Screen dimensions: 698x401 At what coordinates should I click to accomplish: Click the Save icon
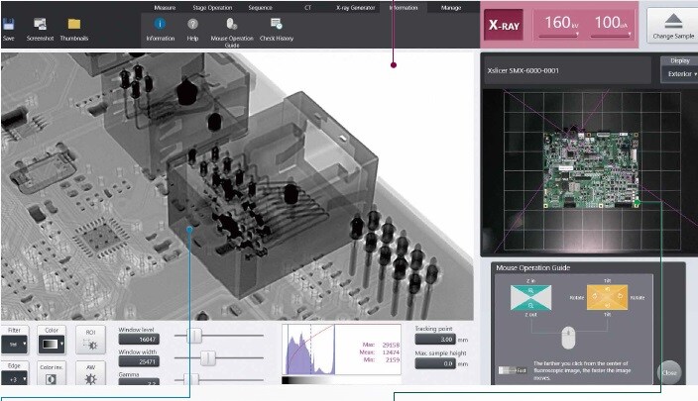pos(9,24)
